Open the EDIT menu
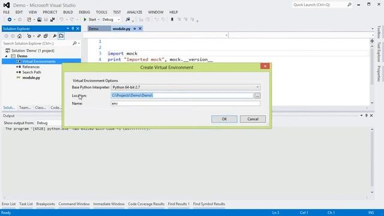The image size is (384, 216). coord(19,12)
